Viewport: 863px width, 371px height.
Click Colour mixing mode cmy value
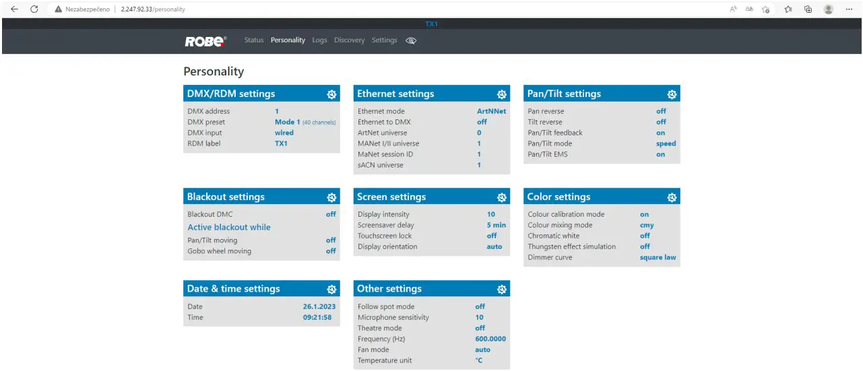tap(647, 225)
